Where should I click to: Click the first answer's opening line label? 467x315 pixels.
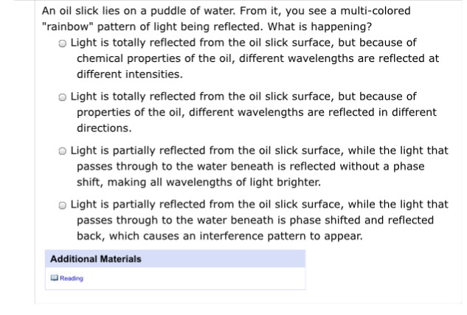tap(243, 43)
